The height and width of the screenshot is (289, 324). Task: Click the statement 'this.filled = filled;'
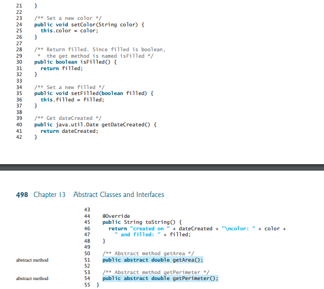pyautogui.click(x=72, y=100)
